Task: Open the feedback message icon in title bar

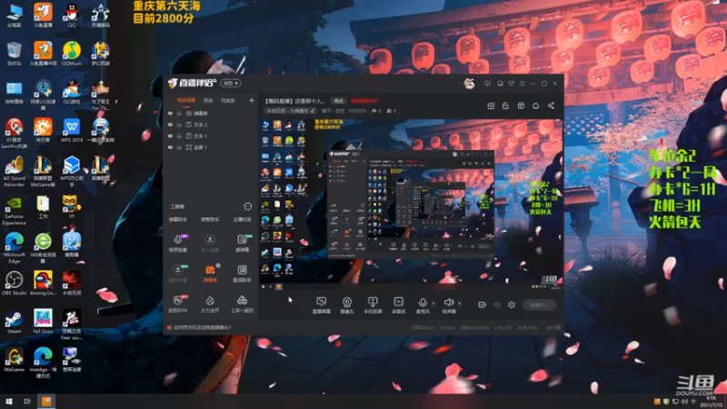Action: tap(487, 84)
